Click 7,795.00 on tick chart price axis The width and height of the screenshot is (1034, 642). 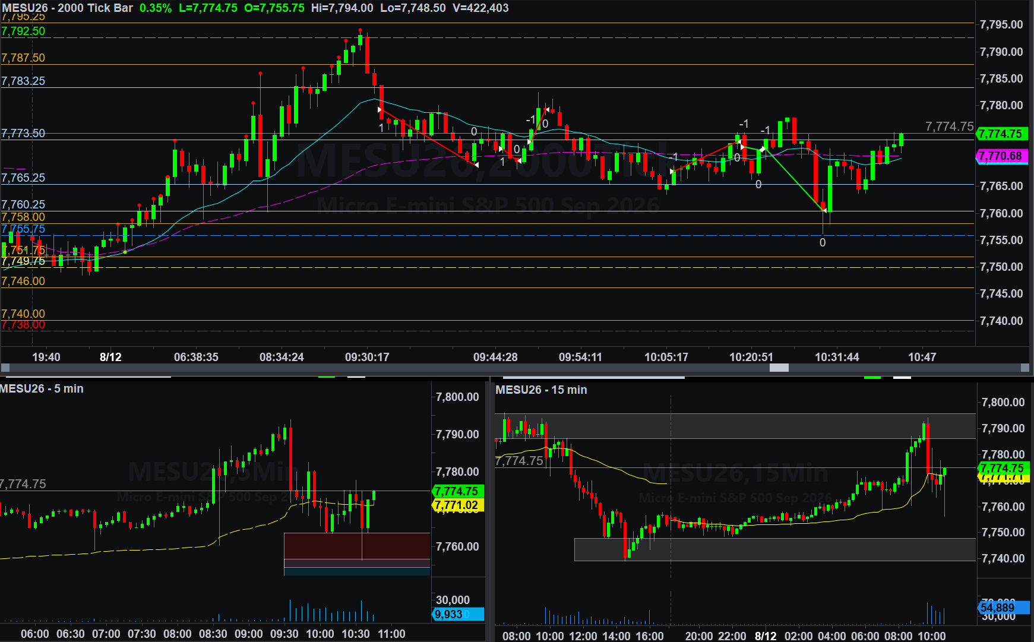(1001, 24)
